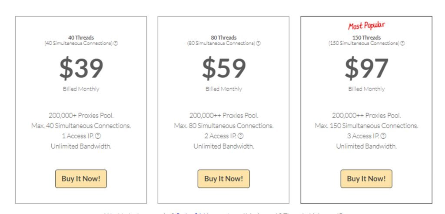
Task: Click 200,000+ Proxies Pool in first plan
Action: pyautogui.click(x=81, y=115)
